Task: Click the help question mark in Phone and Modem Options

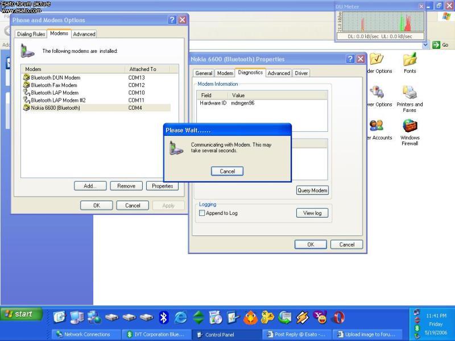Action: coord(172,20)
